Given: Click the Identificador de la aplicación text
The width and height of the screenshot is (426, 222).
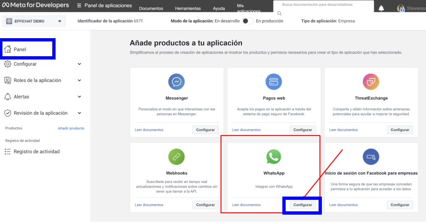Looking at the screenshot, I should point(110,21).
